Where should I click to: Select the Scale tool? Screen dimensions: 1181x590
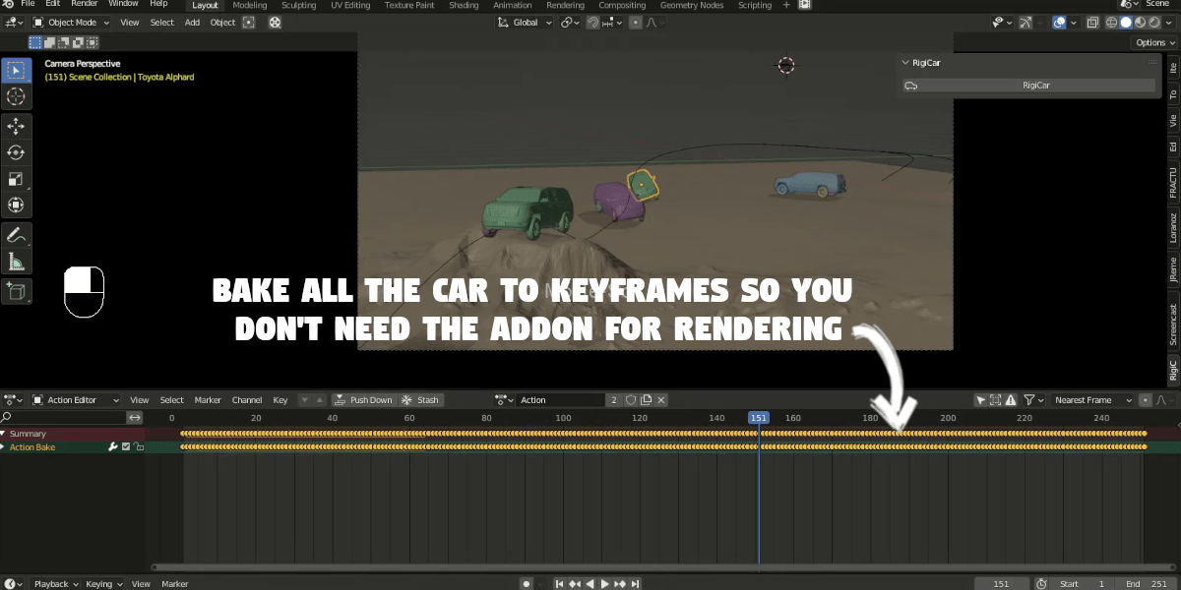coord(16,179)
